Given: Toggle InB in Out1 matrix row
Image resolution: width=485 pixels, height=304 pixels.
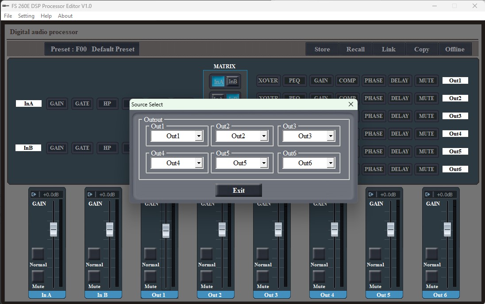Looking at the screenshot, I should pyautogui.click(x=233, y=82).
